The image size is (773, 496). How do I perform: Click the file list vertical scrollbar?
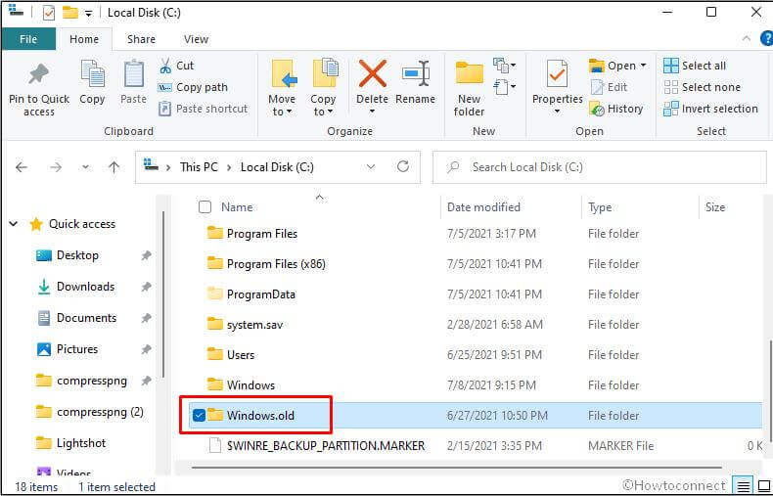coord(769,390)
